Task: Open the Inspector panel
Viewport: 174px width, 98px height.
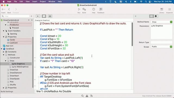Action: pyautogui.click(x=169, y=9)
